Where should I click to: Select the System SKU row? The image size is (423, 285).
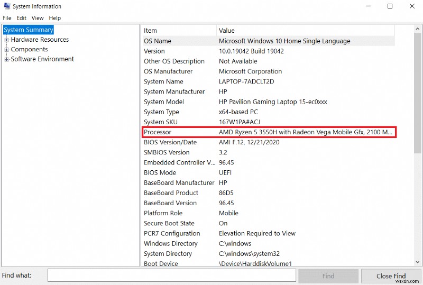tap(269, 122)
